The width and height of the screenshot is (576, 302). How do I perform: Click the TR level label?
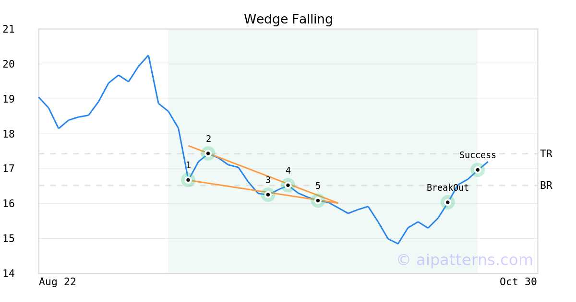point(546,154)
